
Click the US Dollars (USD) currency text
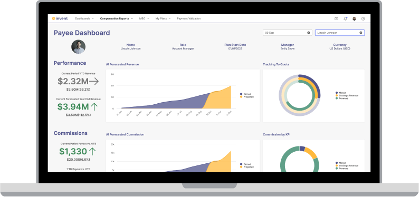(x=340, y=49)
